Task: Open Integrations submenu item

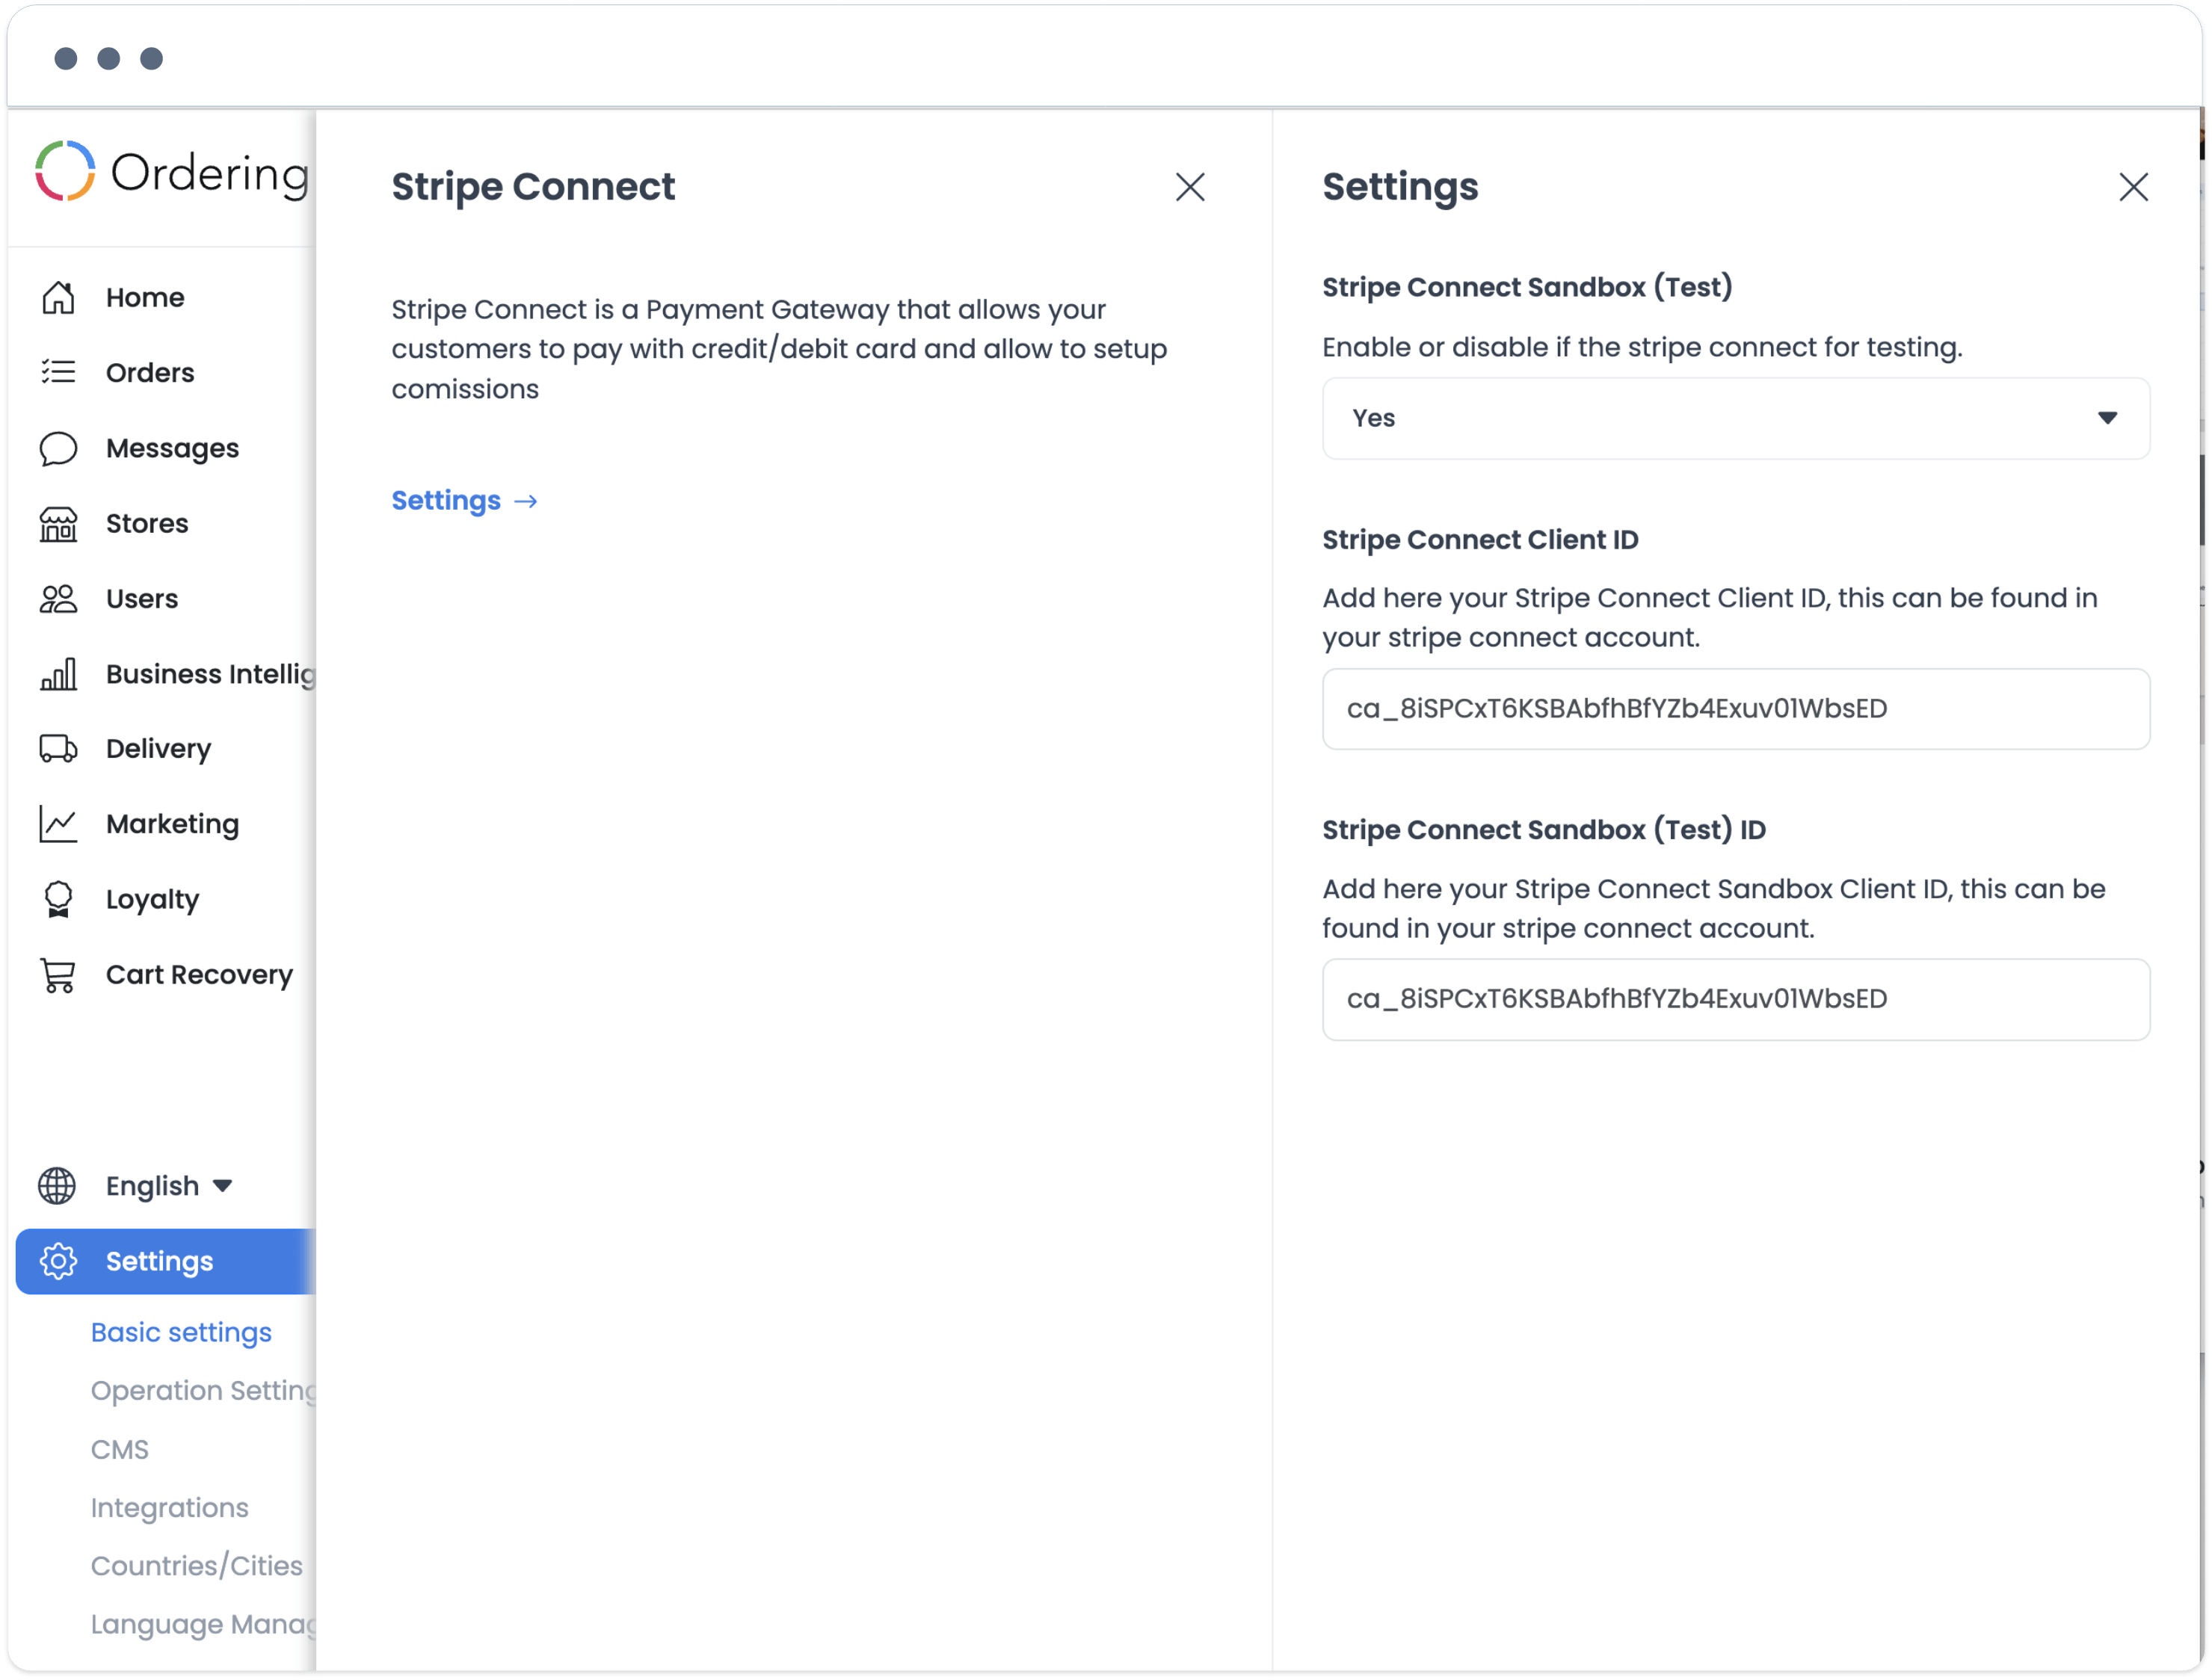Action: coord(169,1507)
